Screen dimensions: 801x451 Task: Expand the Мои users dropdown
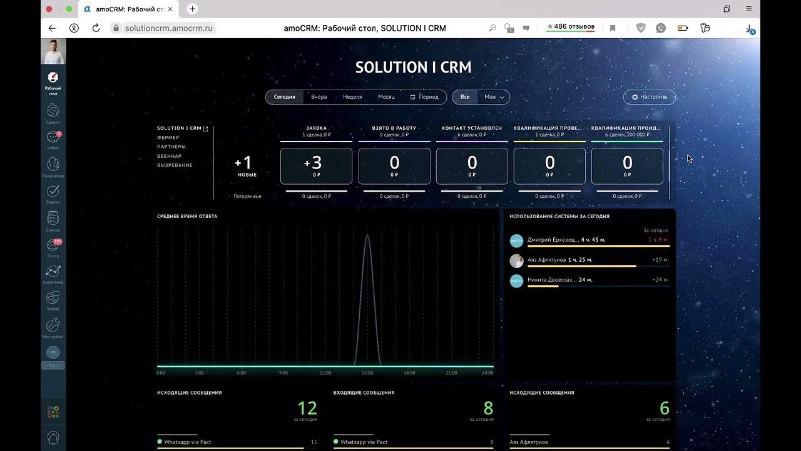click(x=494, y=97)
